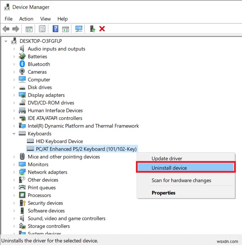This screenshot has width=242, height=245.
Task: Expand the Monitors category
Action: (14, 164)
